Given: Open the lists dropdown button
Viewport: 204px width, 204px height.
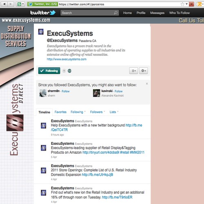Looking at the screenshot, I should 133,71.
